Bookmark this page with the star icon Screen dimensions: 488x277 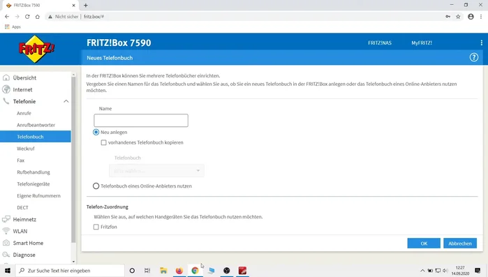458,17
